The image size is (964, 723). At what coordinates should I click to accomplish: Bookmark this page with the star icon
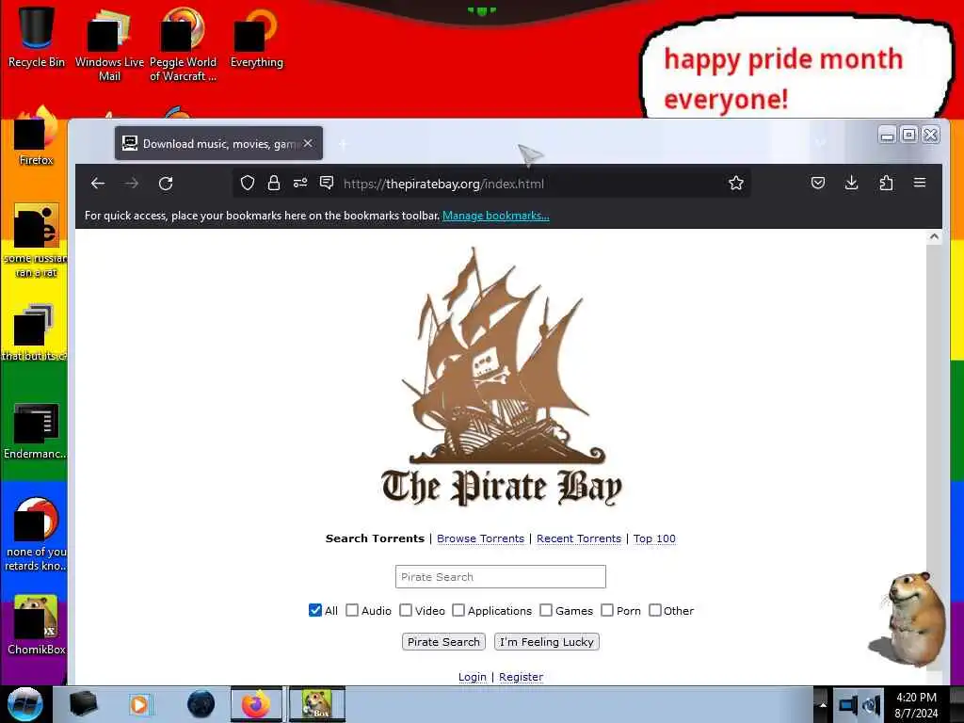(x=736, y=184)
